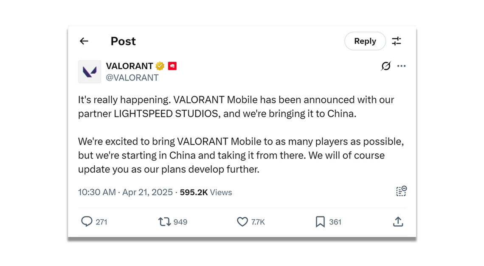
Task: Open the timeline settings sliders icon
Action: click(x=397, y=41)
